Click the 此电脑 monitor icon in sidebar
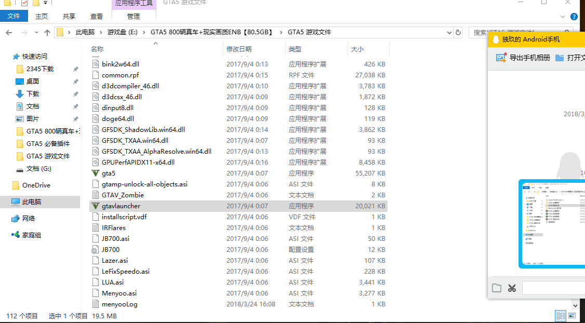This screenshot has height=323, width=585. [16, 202]
